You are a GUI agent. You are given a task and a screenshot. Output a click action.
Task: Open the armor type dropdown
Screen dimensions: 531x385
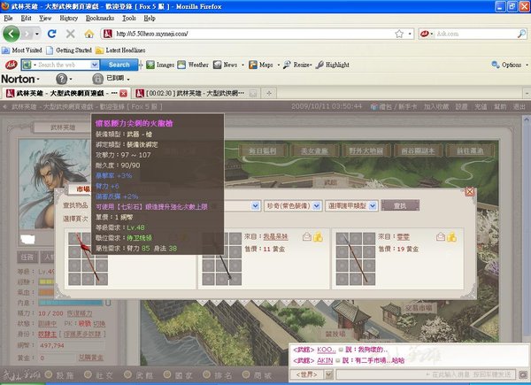(x=351, y=205)
